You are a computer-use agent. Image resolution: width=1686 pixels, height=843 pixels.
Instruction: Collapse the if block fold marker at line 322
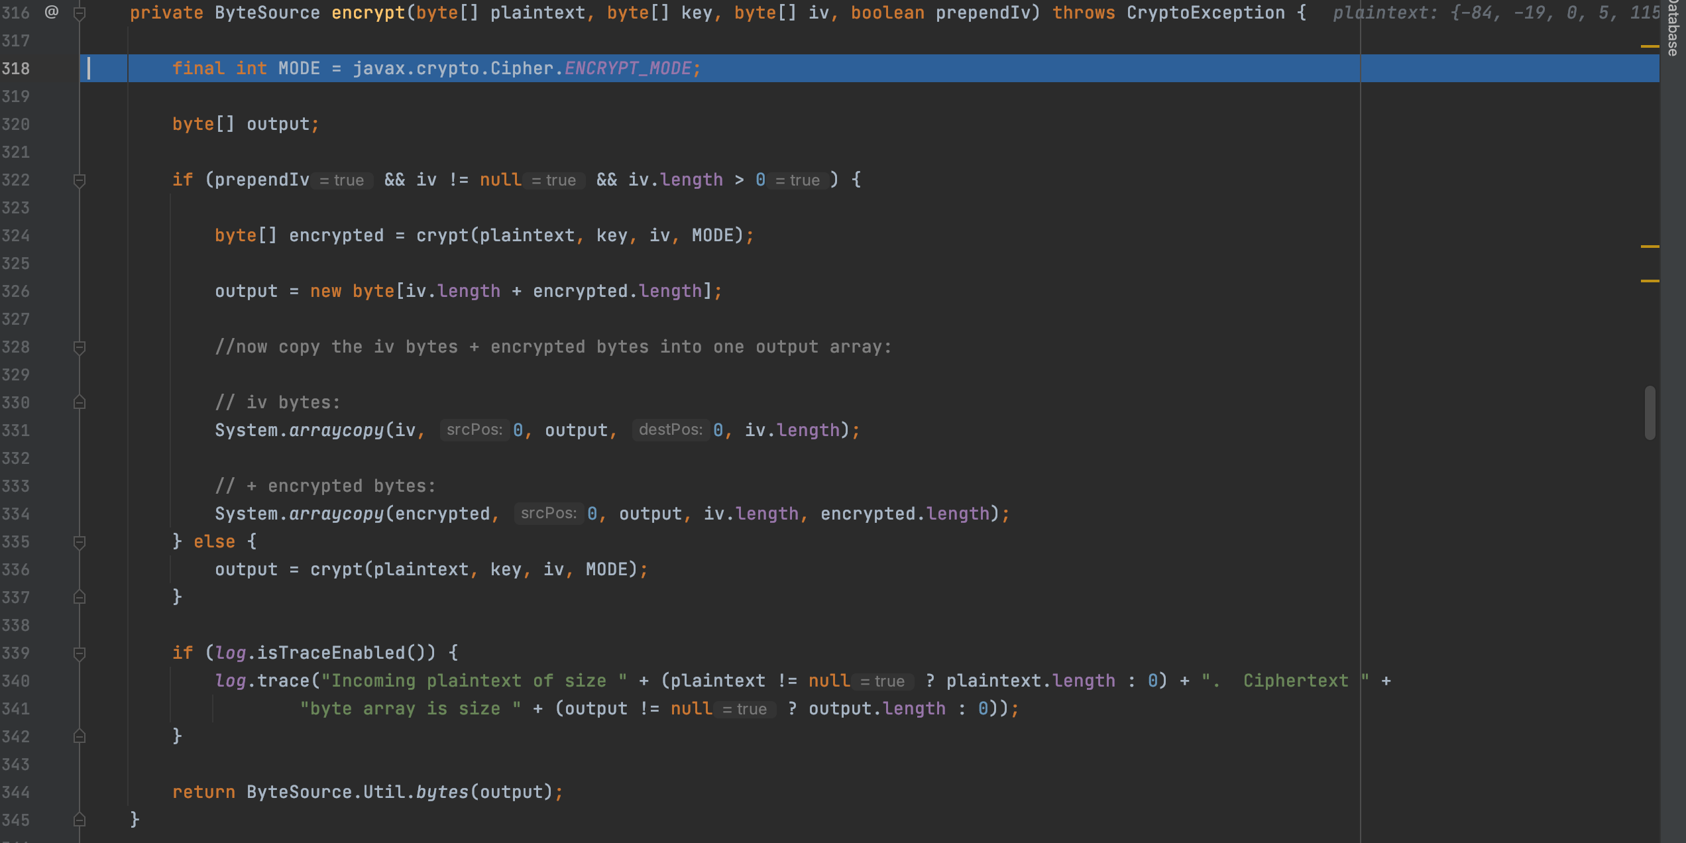coord(79,180)
